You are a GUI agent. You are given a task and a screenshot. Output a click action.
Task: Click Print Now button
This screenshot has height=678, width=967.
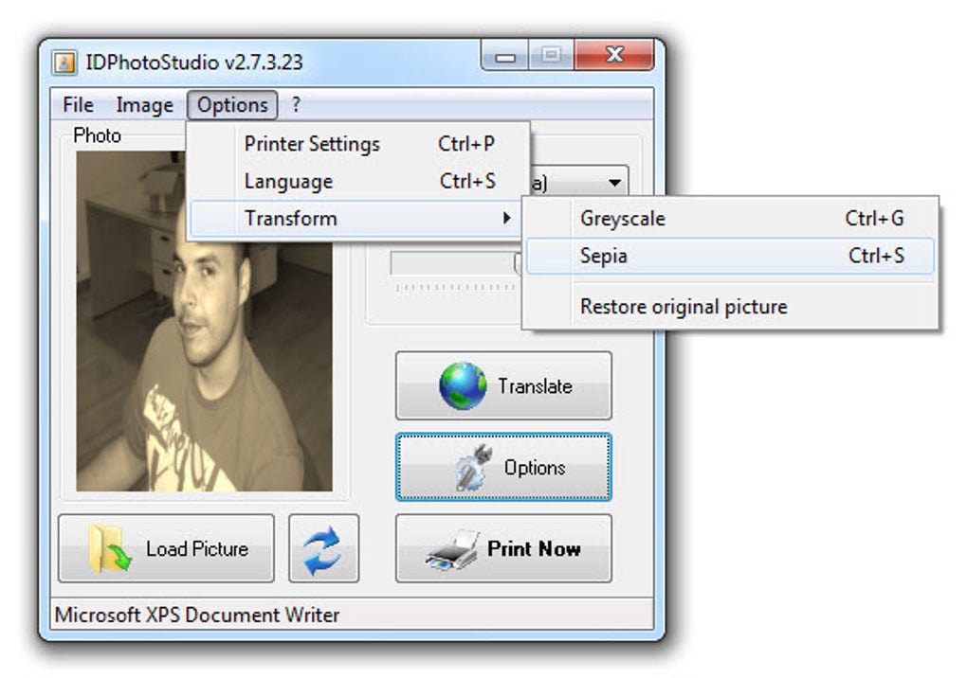[503, 548]
